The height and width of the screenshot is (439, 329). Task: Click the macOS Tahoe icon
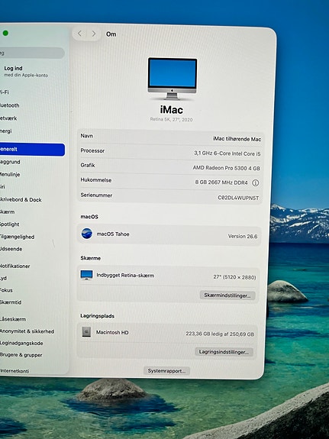point(87,234)
